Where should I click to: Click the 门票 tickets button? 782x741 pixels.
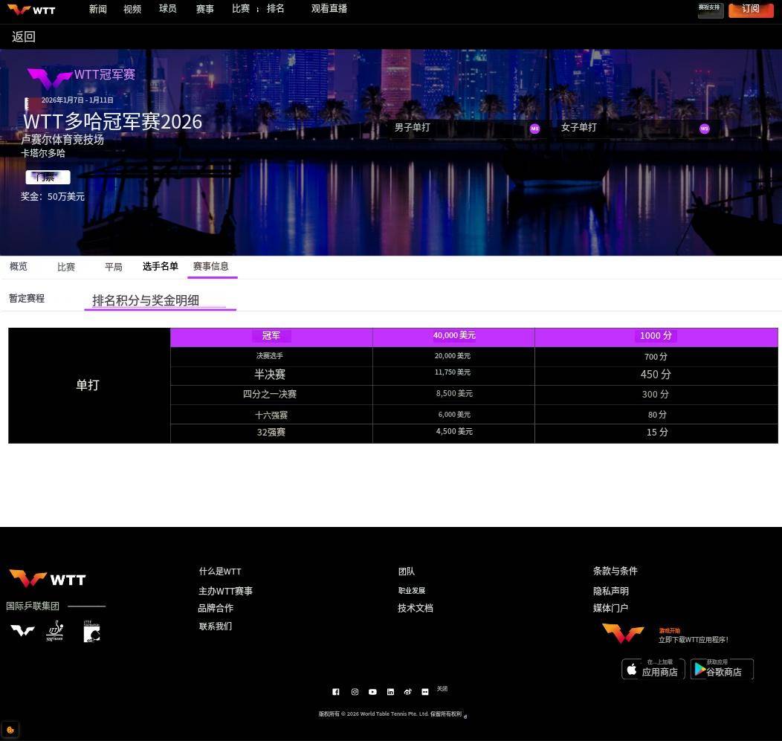click(48, 177)
